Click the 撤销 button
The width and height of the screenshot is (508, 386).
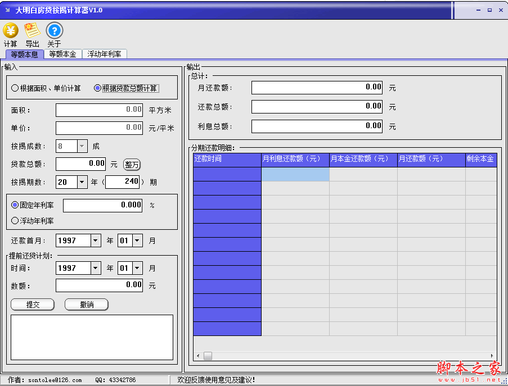pyautogui.click(x=87, y=305)
